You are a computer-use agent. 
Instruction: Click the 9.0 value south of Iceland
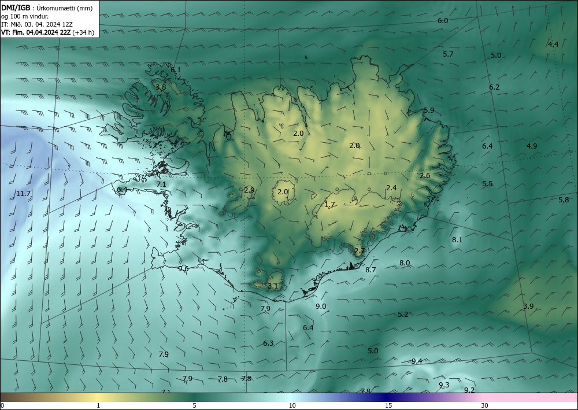[x=321, y=306]
